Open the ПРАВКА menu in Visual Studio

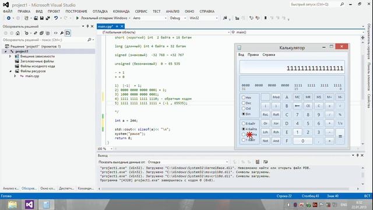24,11
